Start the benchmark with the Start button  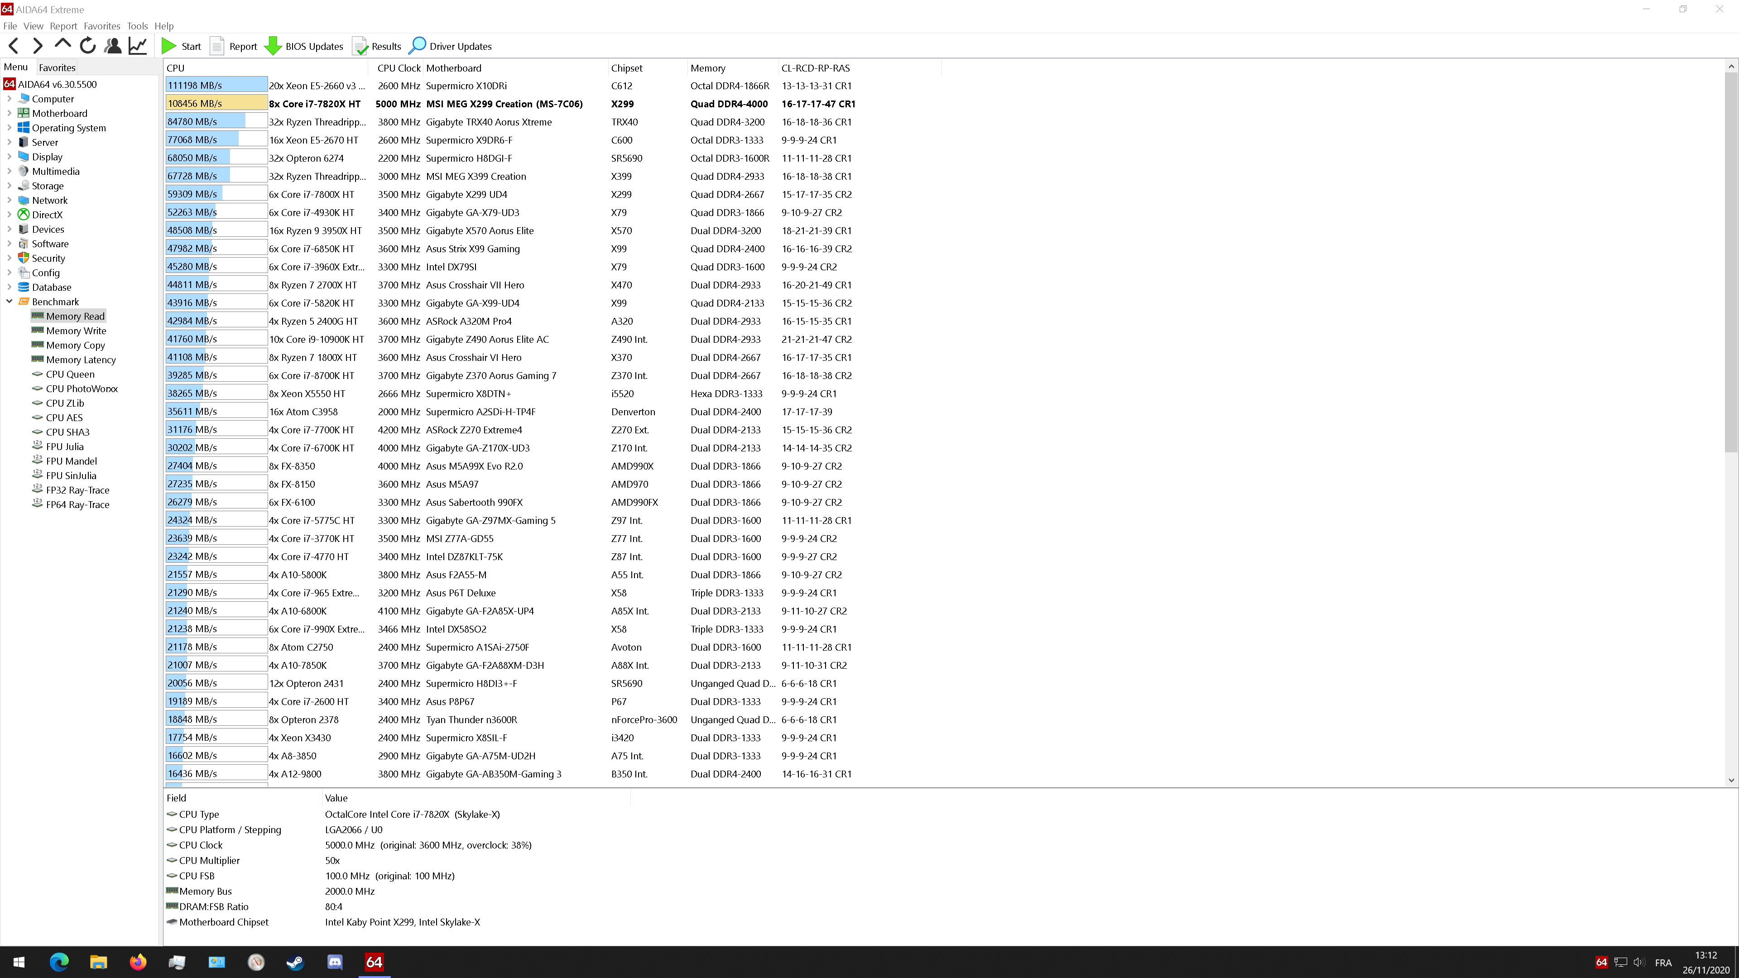point(181,46)
